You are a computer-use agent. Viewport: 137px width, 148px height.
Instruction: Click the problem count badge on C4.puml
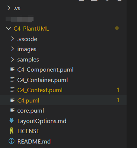tap(118, 100)
